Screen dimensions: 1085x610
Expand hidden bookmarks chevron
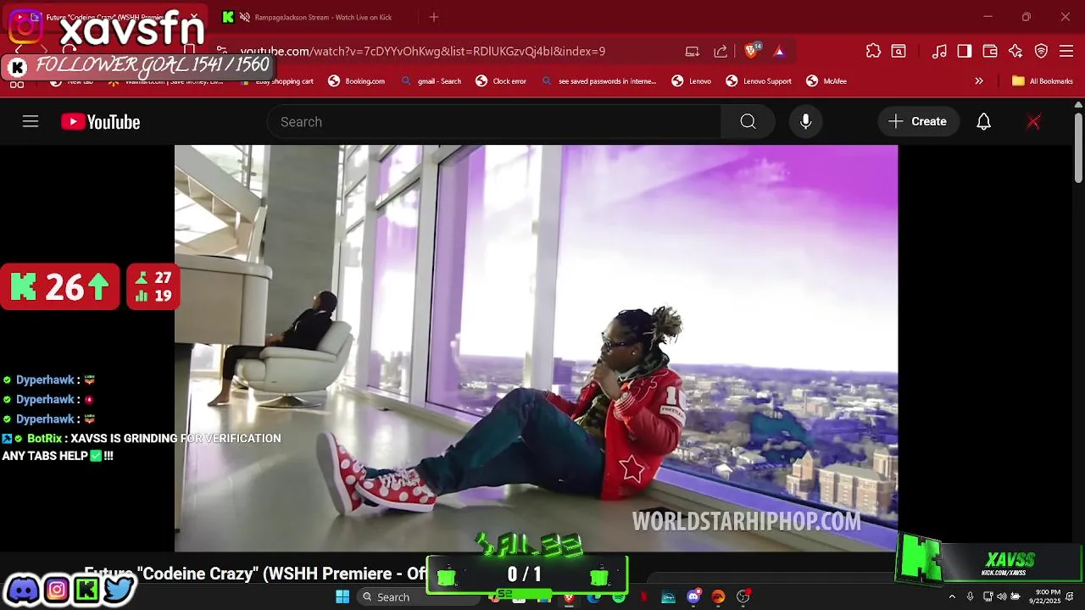[x=979, y=81]
